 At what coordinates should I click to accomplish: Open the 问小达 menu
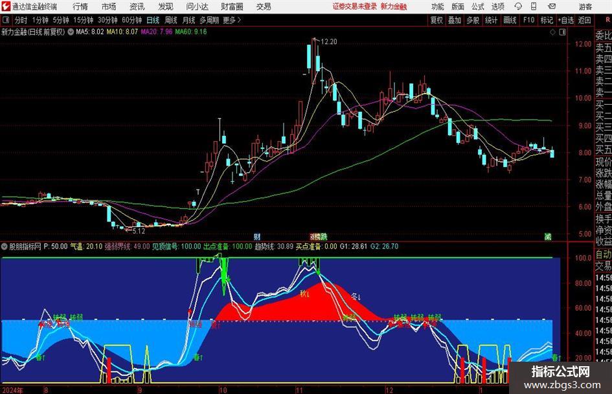click(197, 6)
